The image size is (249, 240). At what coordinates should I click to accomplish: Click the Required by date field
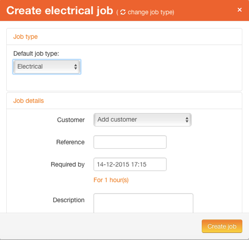click(130, 164)
